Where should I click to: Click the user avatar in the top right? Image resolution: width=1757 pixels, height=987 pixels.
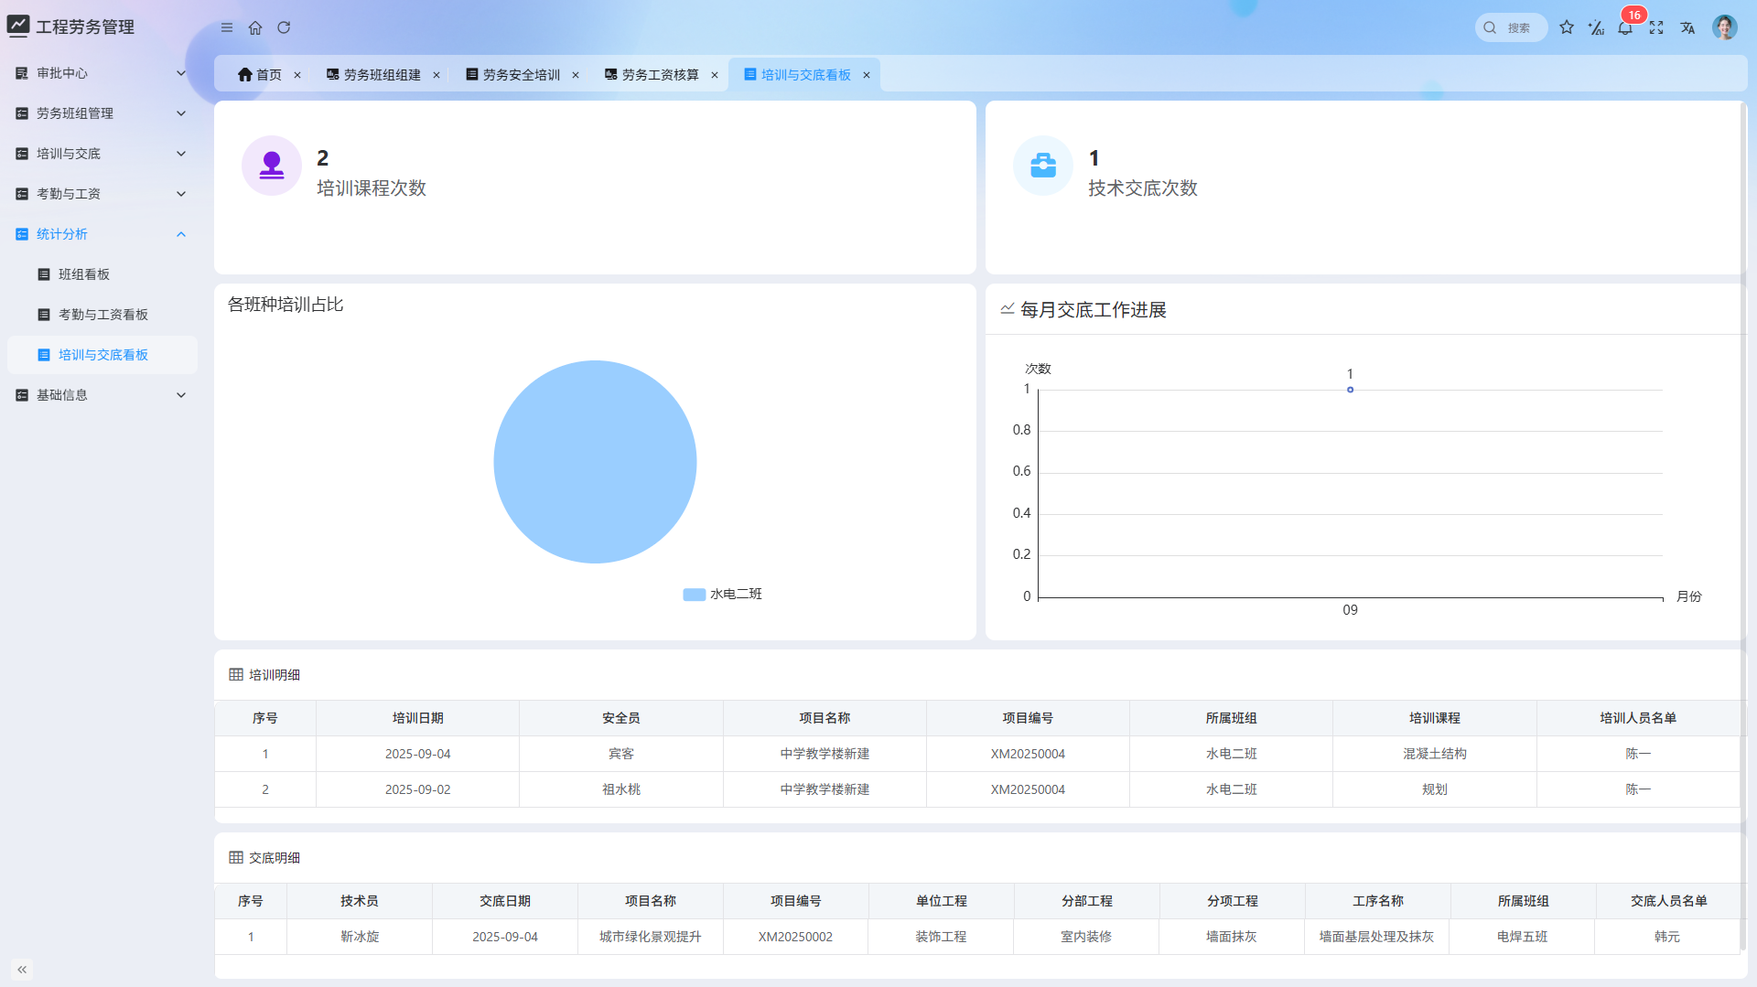[x=1724, y=27]
